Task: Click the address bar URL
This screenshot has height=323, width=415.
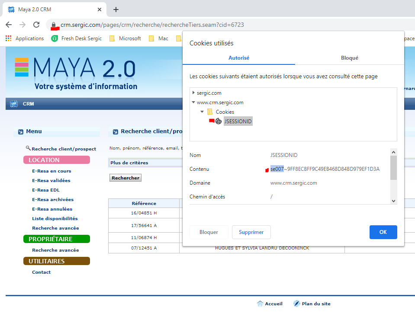Action: pos(152,25)
